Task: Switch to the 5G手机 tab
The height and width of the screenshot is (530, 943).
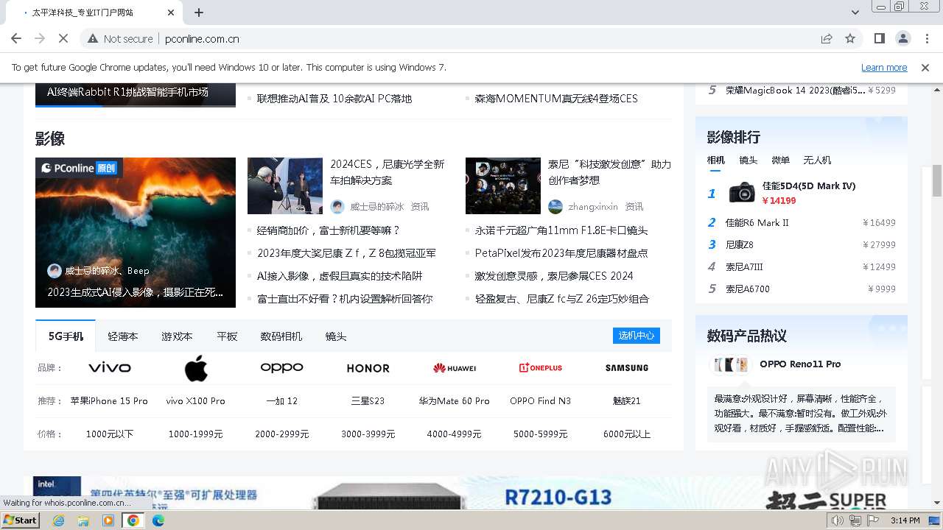Action: [x=66, y=336]
